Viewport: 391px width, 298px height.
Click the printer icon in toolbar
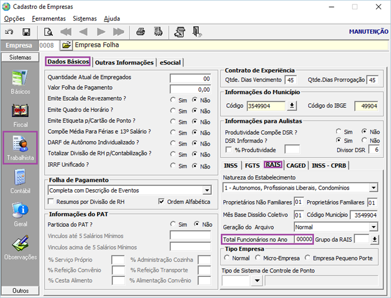(141, 32)
